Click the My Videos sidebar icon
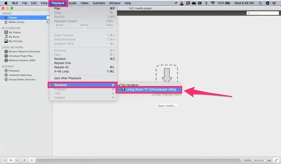Image resolution: width=281 pixels, height=164 pixels. click(x=6, y=32)
